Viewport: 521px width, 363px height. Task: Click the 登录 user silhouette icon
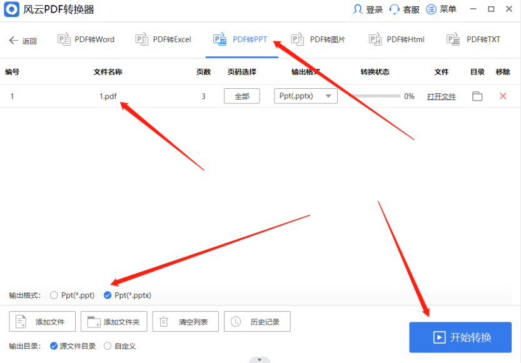[358, 9]
